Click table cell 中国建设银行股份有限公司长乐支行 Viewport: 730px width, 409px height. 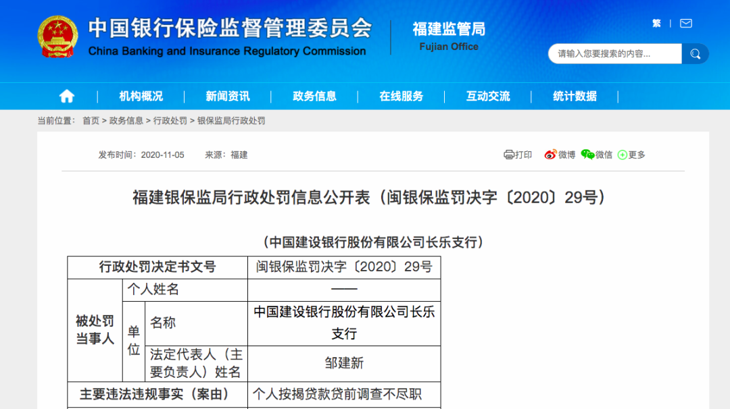pyautogui.click(x=344, y=323)
